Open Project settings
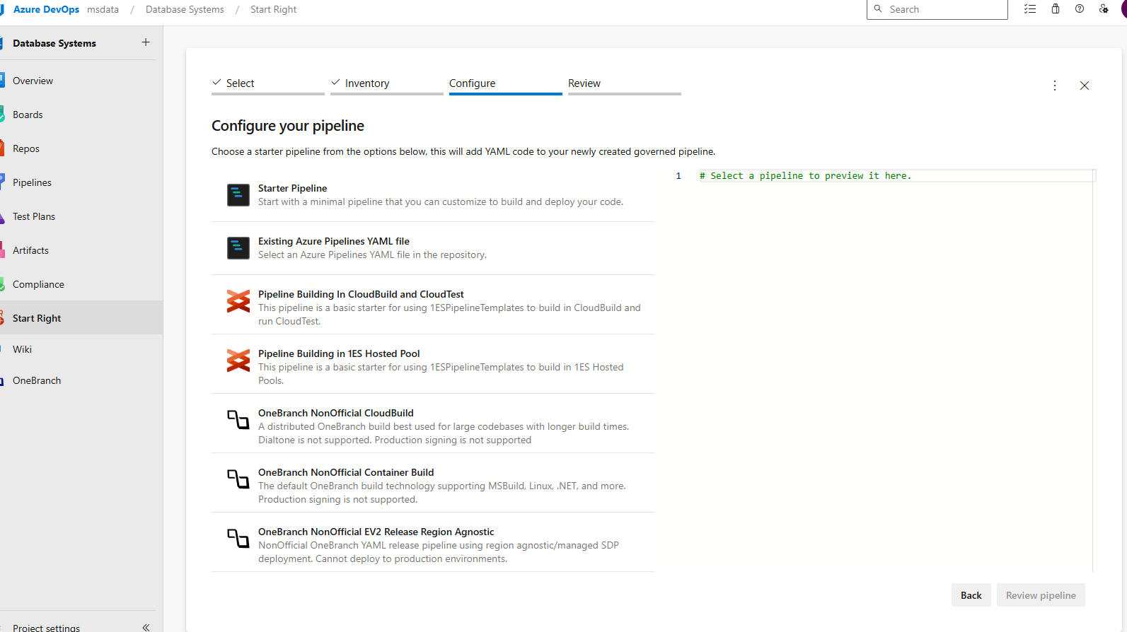 tap(46, 627)
